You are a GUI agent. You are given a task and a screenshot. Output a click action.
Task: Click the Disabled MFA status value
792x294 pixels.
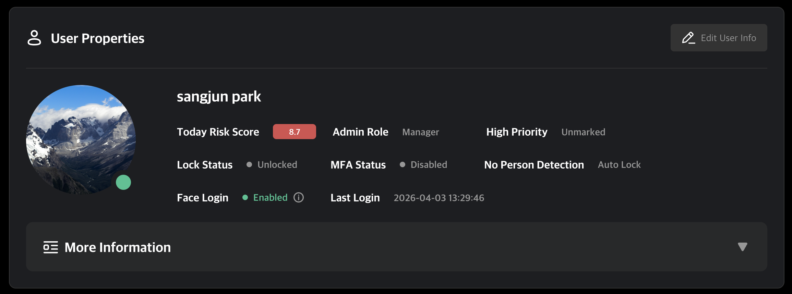429,165
